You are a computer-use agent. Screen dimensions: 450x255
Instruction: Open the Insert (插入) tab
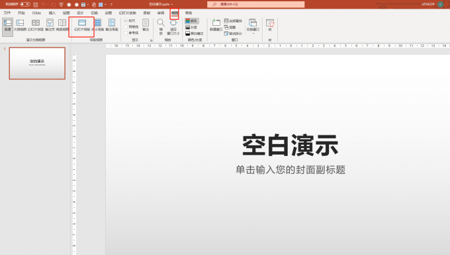tap(52, 13)
